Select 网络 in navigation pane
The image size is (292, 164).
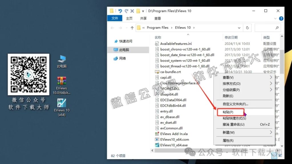(x=120, y=58)
